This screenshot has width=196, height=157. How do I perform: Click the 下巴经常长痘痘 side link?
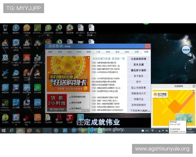pos(139,111)
